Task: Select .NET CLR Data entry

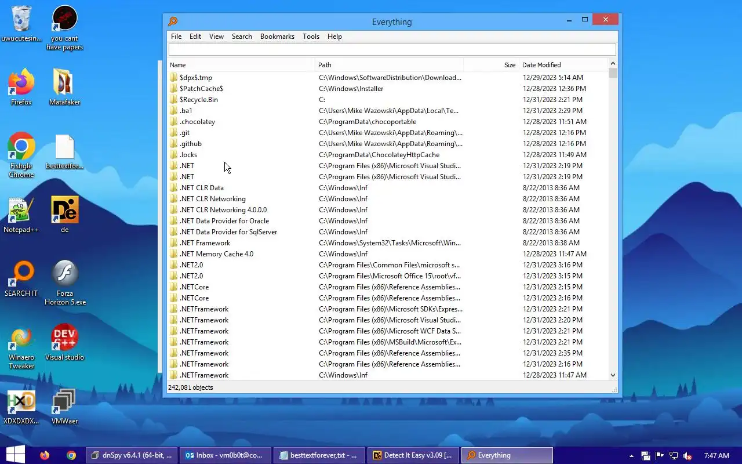Action: (x=202, y=188)
